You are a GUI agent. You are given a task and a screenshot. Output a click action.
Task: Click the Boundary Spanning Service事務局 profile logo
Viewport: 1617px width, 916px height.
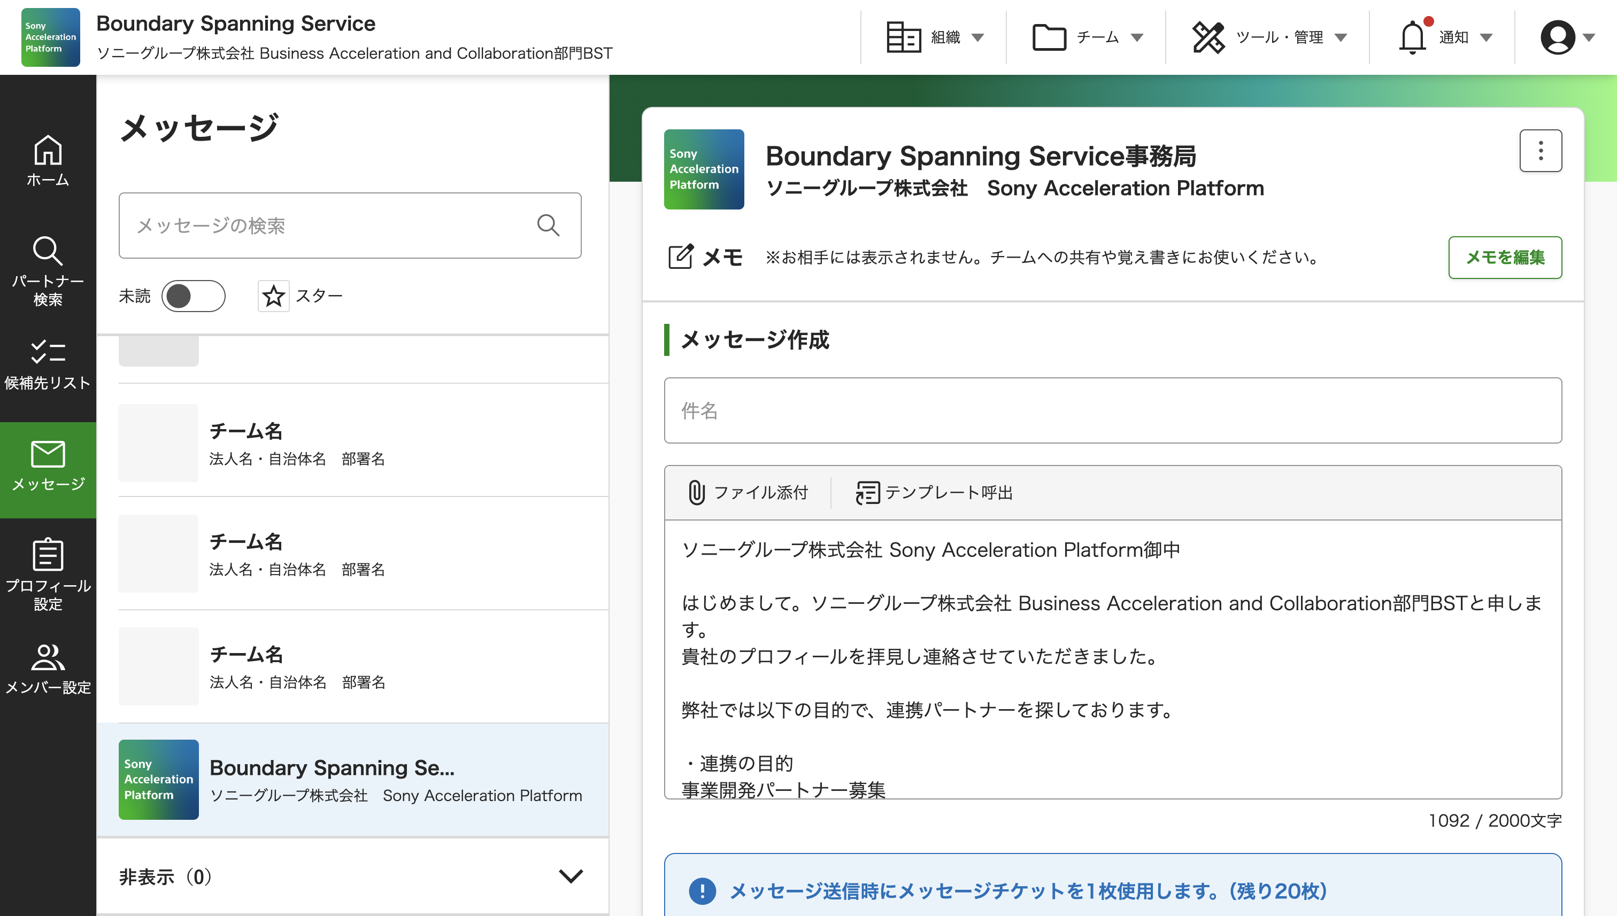[x=704, y=169]
